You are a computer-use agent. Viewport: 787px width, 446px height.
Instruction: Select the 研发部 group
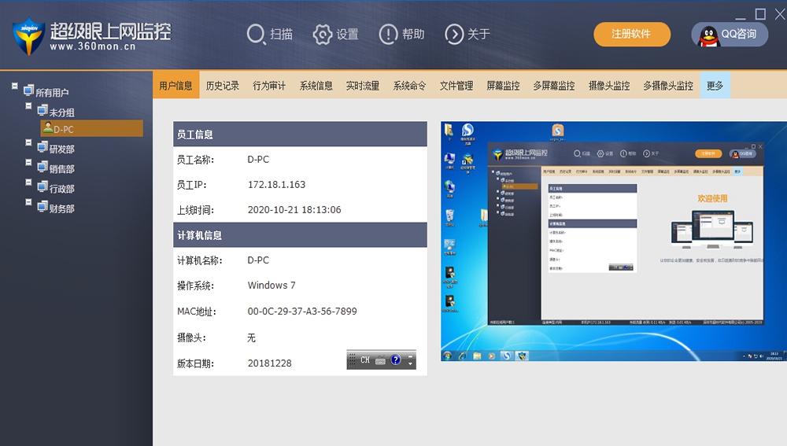[61, 149]
